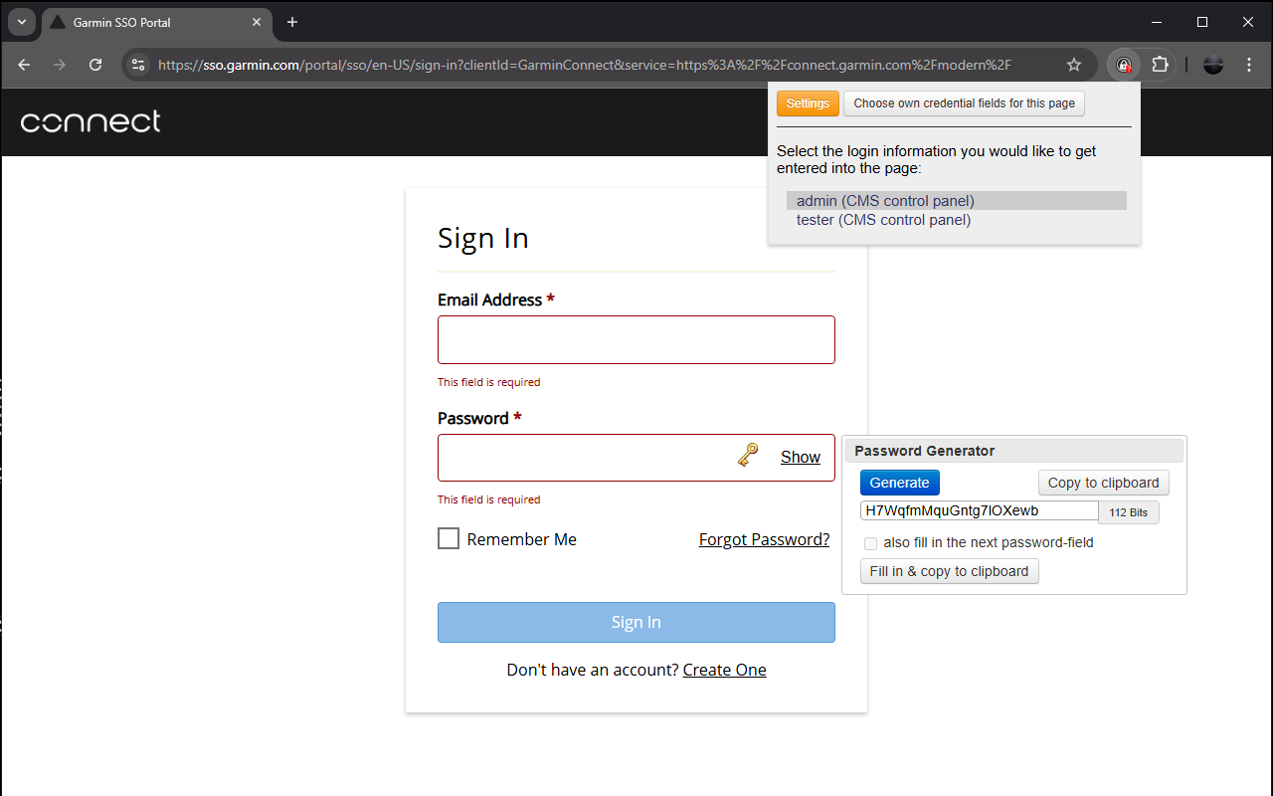Enable also fill in the next password-field
The image size is (1273, 796).
click(x=871, y=543)
